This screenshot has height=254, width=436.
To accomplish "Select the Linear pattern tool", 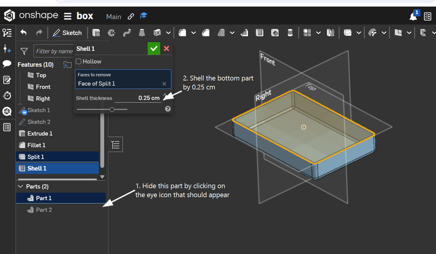I will coord(307,33).
